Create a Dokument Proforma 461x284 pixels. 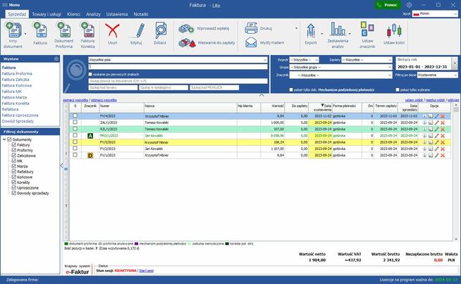pyautogui.click(x=64, y=32)
